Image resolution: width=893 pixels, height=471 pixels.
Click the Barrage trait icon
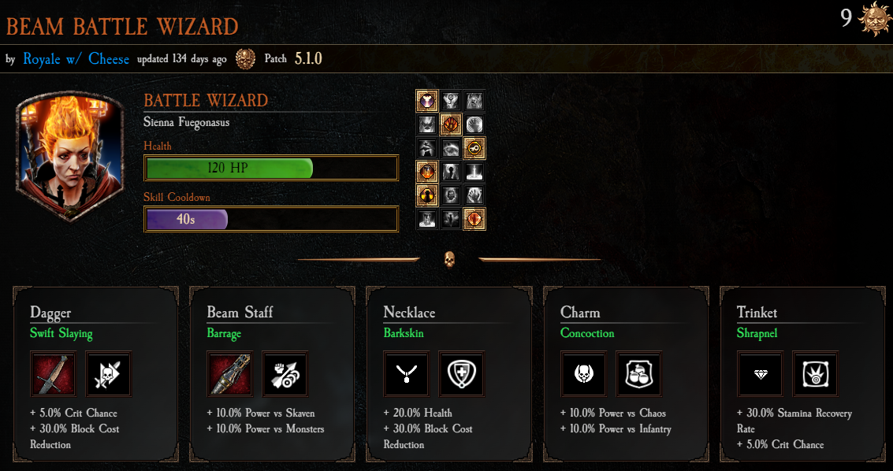point(285,373)
